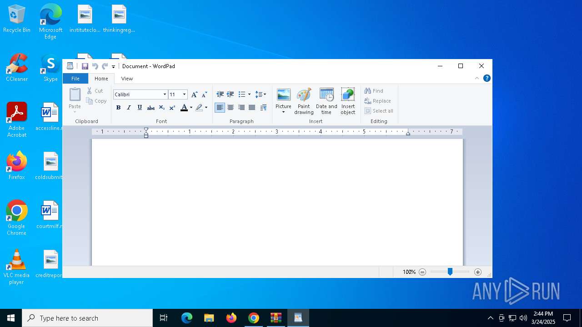The image size is (582, 327).
Task: Toggle Bold formatting
Action: tap(118, 108)
